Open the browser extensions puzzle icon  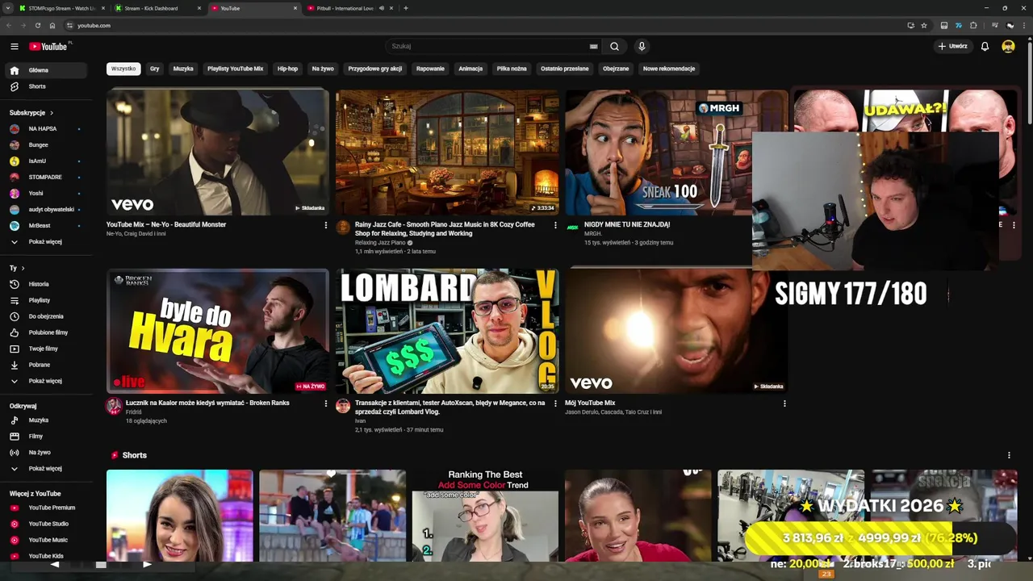[x=973, y=25]
